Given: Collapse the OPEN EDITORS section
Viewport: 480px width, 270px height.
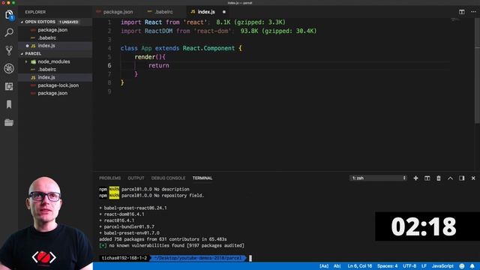Looking at the screenshot, I should coord(40,22).
